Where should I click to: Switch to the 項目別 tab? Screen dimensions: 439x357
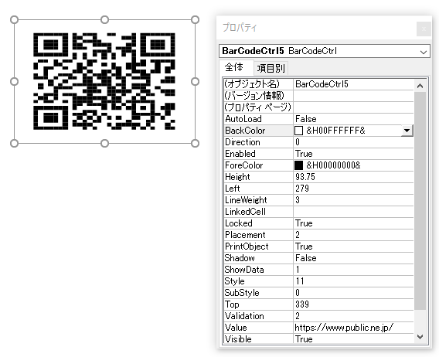pyautogui.click(x=271, y=68)
